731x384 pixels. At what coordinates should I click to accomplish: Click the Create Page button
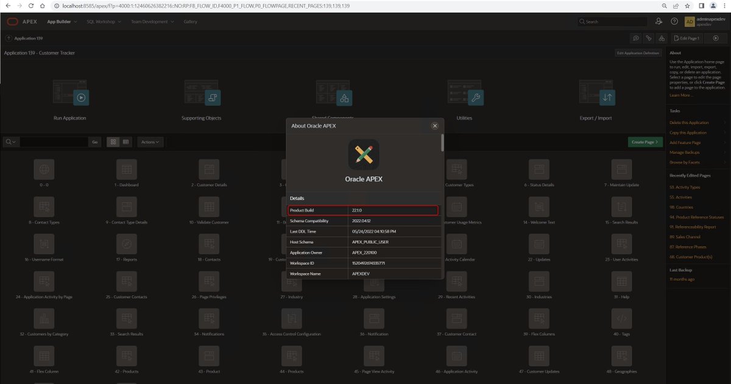(x=645, y=142)
